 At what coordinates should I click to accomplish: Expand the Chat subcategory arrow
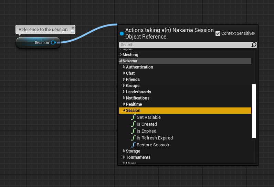tap(124, 73)
